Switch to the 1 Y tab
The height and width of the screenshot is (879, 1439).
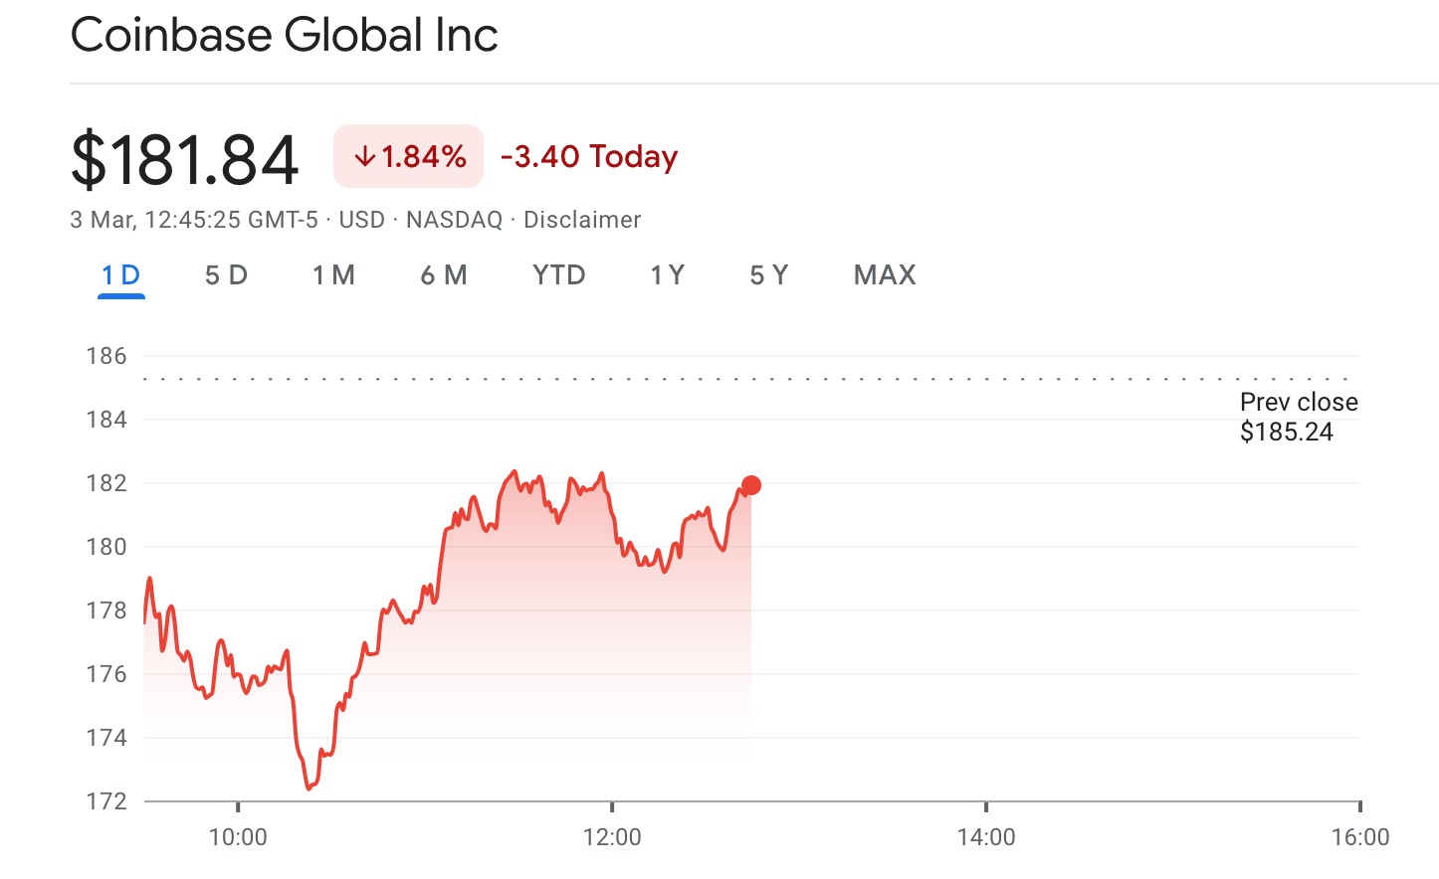click(665, 275)
